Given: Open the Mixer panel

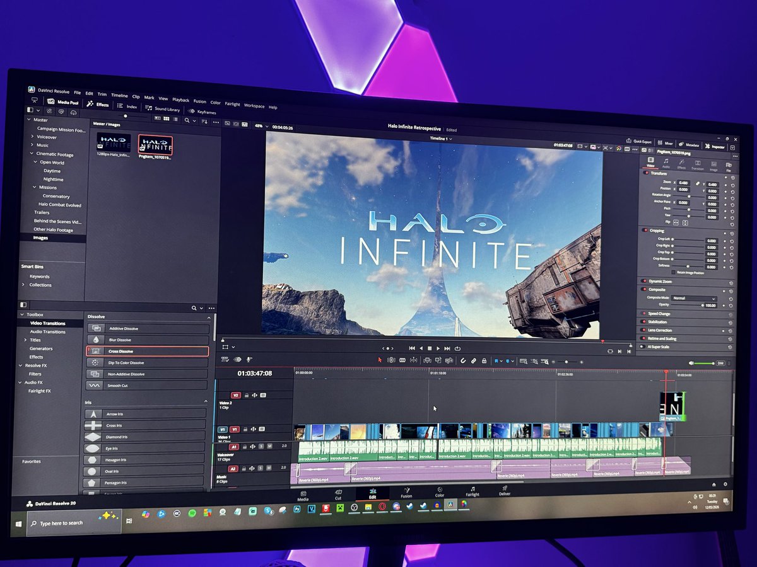Looking at the screenshot, I should (x=665, y=143).
